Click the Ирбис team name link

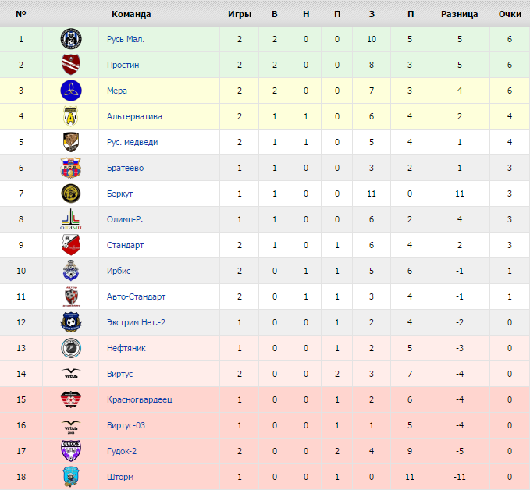(119, 271)
